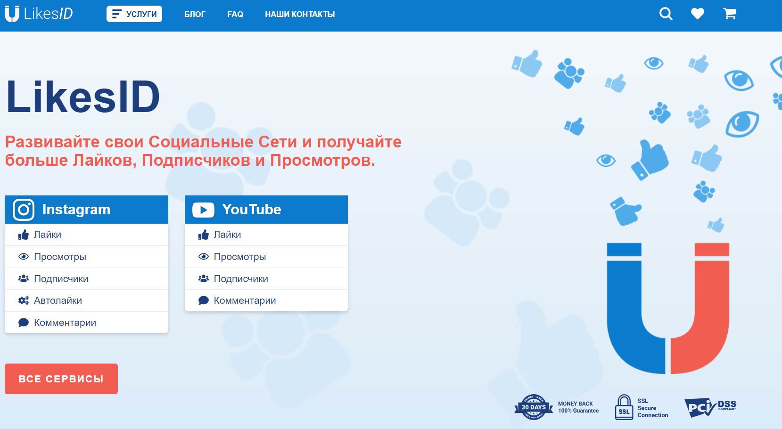
Task: Click the 30 Days money back badge
Action: point(533,407)
